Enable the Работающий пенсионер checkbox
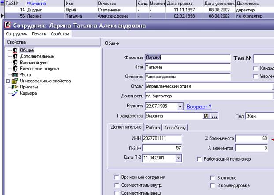The height and width of the screenshot is (195, 274). [199, 159]
